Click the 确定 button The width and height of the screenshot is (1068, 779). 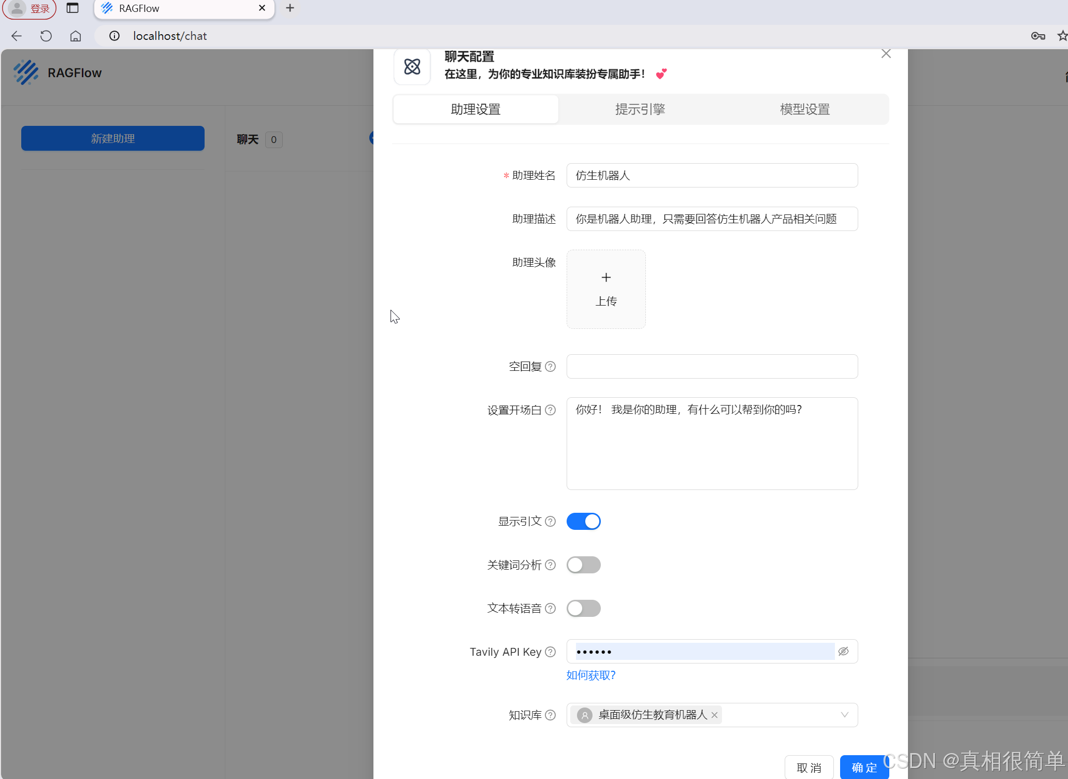coord(864,767)
